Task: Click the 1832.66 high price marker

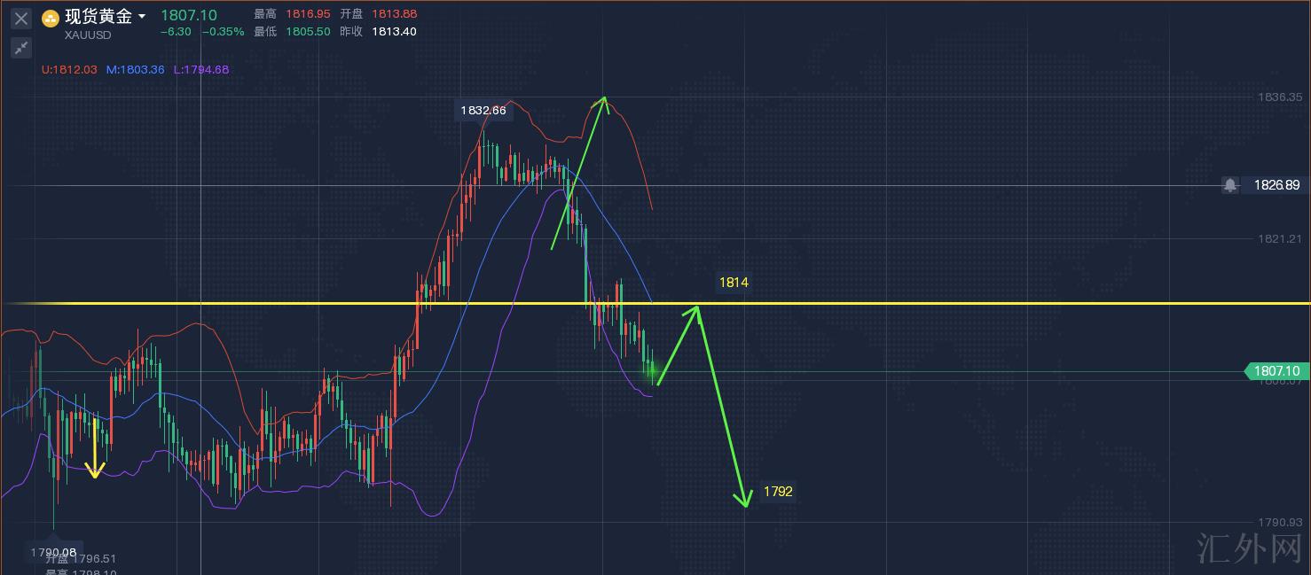Action: [x=483, y=111]
